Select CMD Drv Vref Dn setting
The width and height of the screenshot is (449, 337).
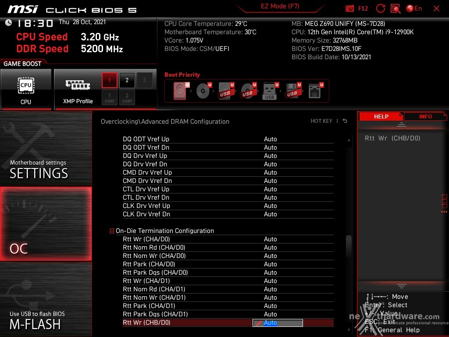point(228,180)
